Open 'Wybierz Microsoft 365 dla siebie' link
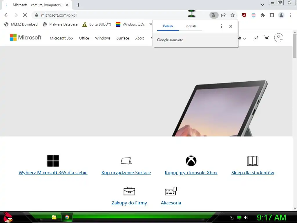 tap(53, 172)
